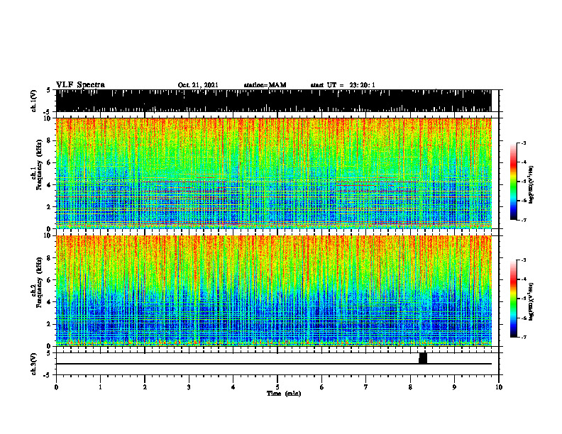The height and width of the screenshot is (434, 562).
Task: Click the time axis tick label "10"
Action: (499, 387)
